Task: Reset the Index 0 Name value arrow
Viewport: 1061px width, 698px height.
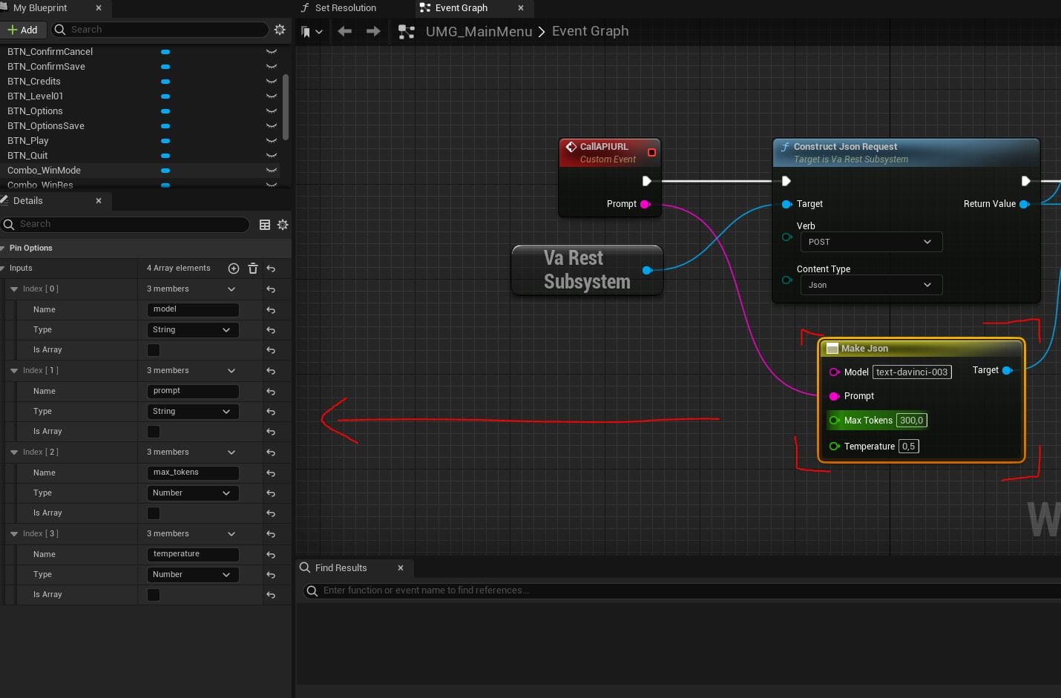Action: click(x=271, y=310)
